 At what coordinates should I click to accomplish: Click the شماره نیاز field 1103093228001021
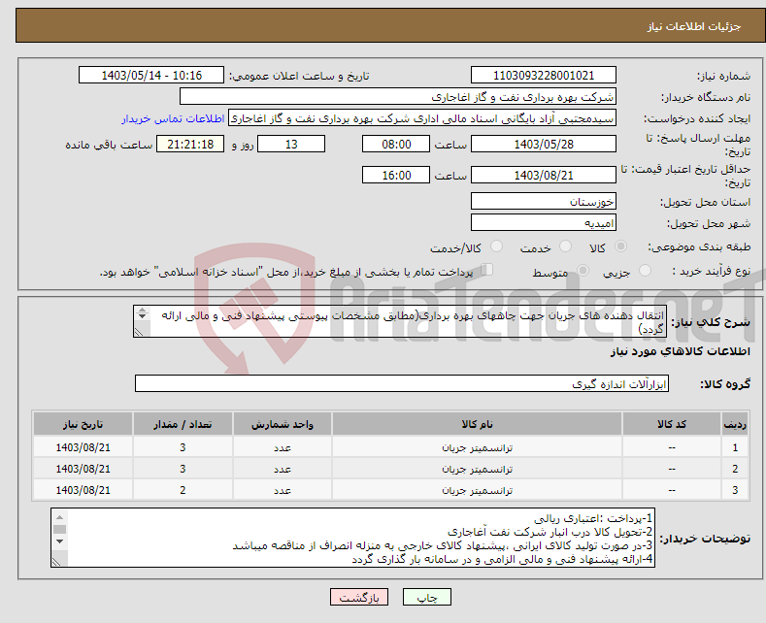(544, 75)
